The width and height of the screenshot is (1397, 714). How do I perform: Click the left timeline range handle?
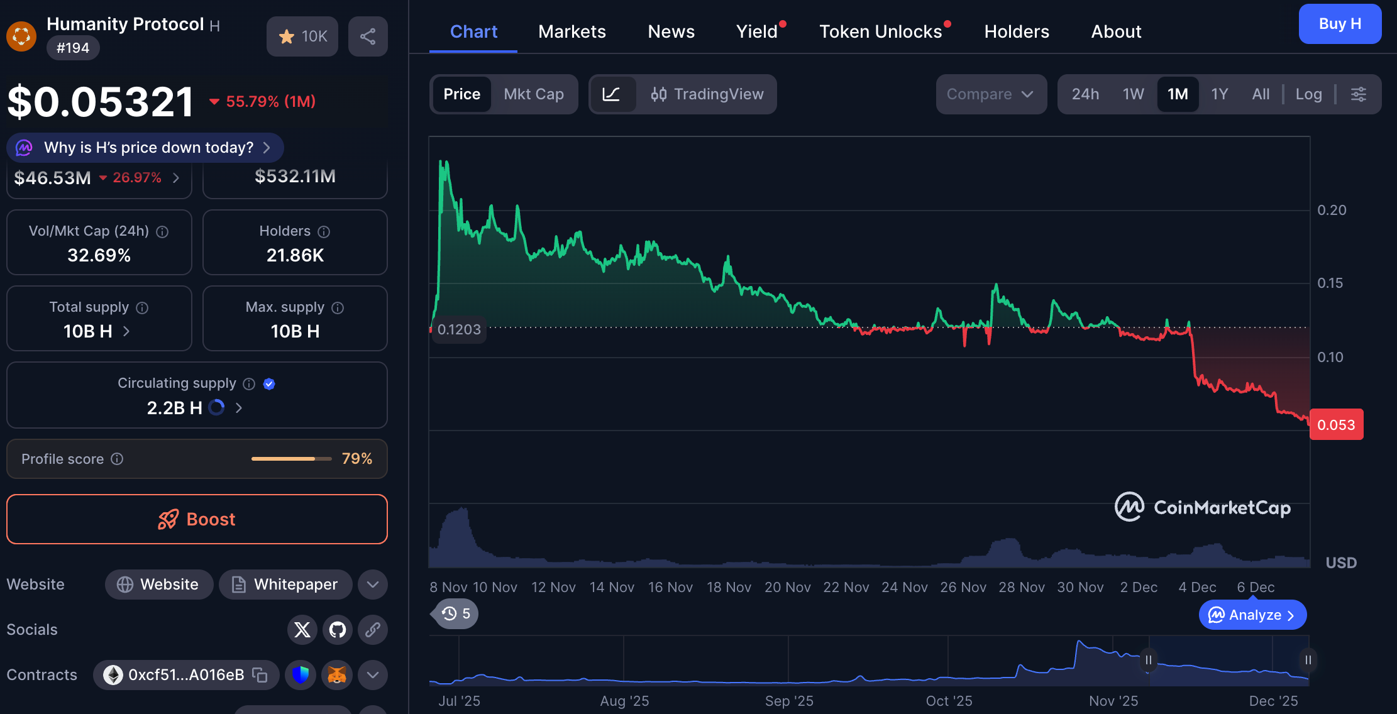point(1149,660)
